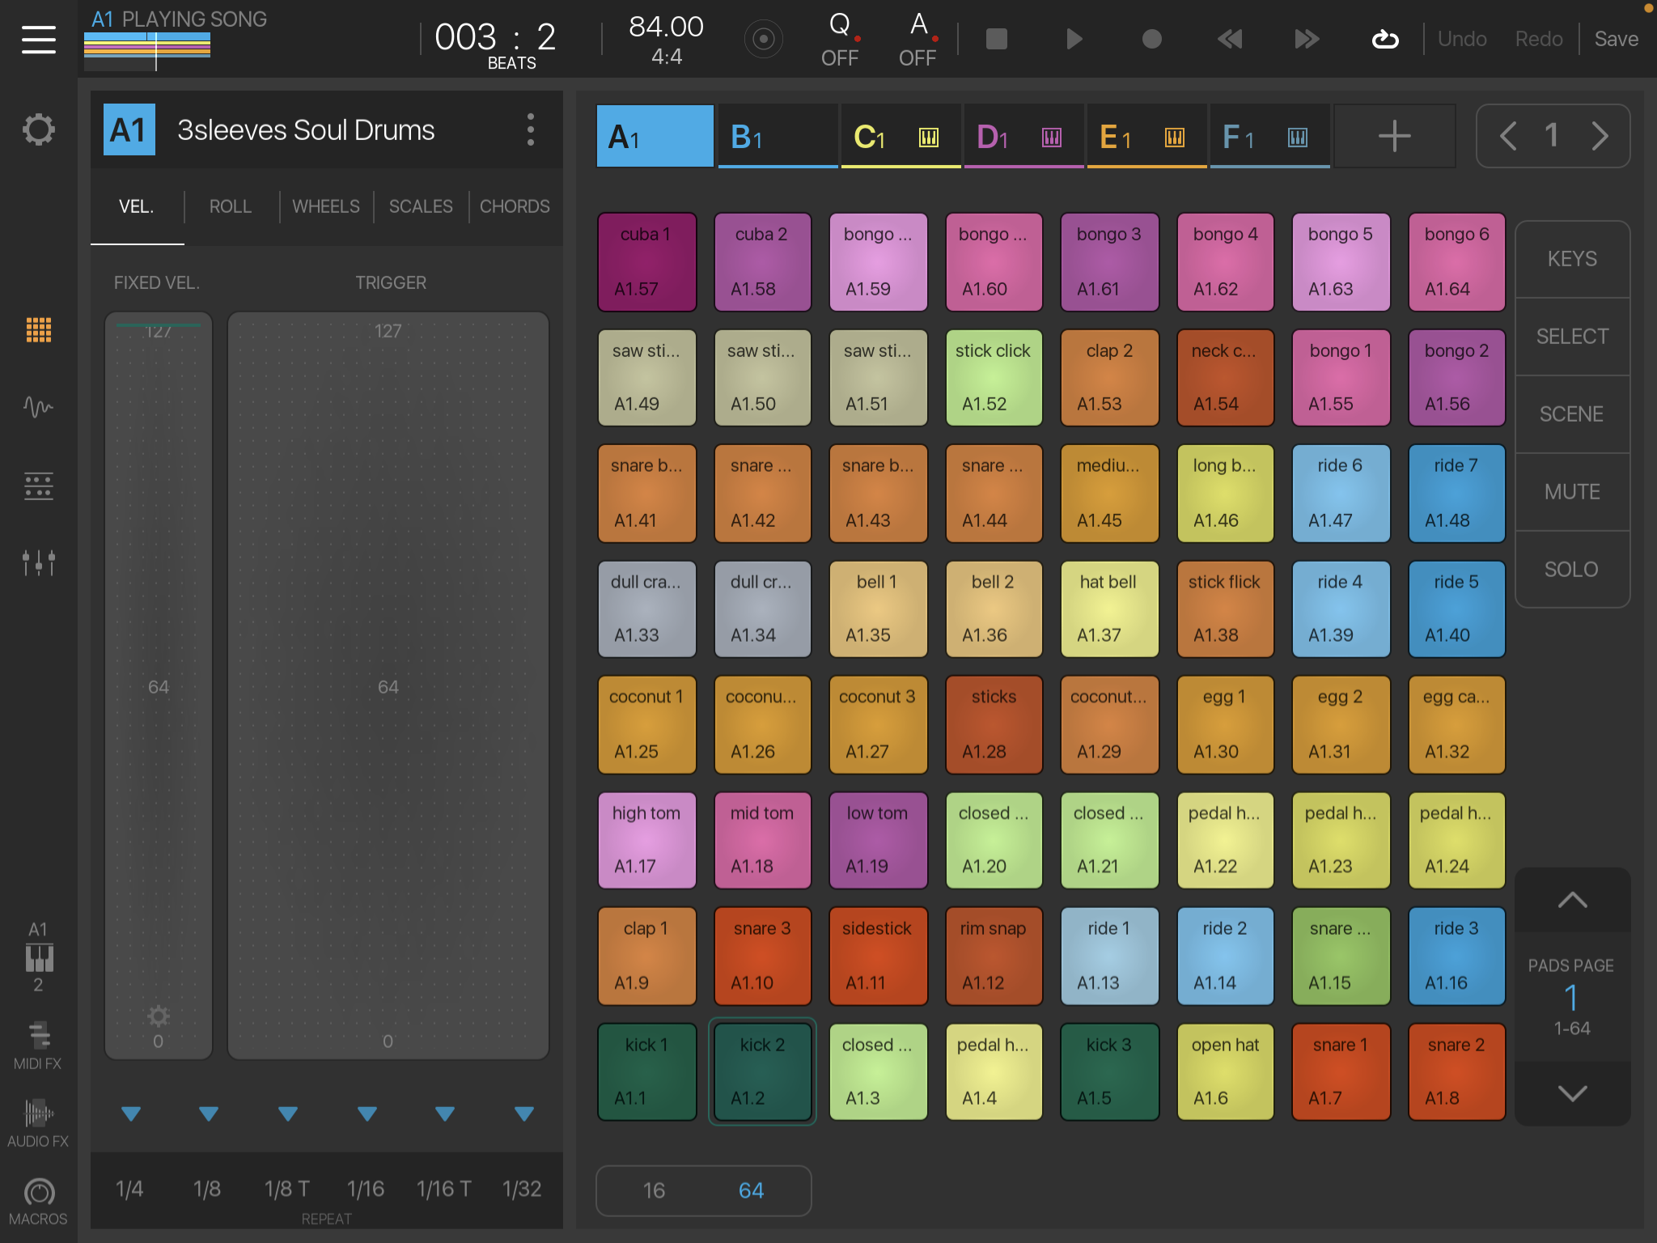The width and height of the screenshot is (1657, 1243).
Task: Click the left chevron in track page selector
Action: [1508, 136]
